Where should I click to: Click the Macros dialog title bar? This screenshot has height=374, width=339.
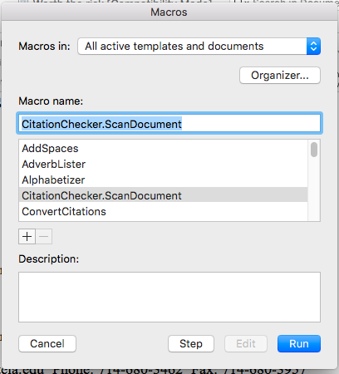(169, 12)
